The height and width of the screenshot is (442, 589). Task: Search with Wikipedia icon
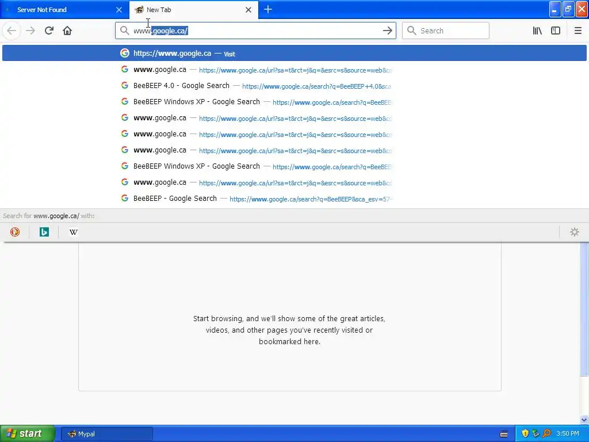[x=74, y=233]
